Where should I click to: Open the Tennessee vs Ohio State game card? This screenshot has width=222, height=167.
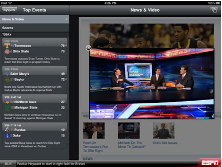(35, 51)
